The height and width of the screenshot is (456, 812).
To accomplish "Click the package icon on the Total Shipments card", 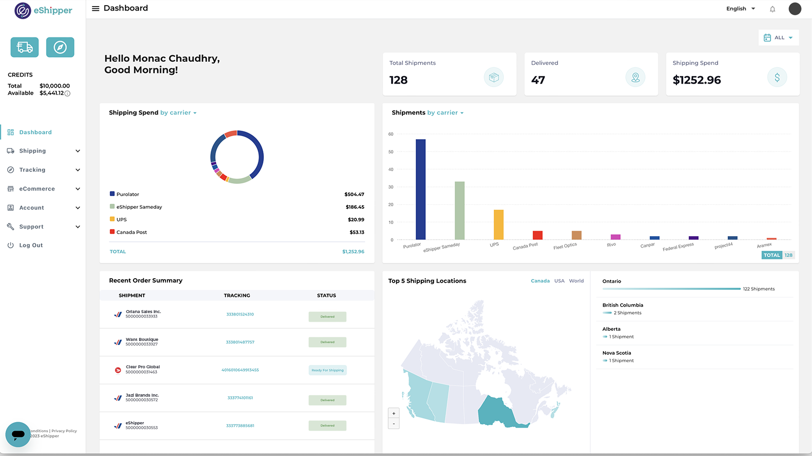I will click(x=493, y=77).
